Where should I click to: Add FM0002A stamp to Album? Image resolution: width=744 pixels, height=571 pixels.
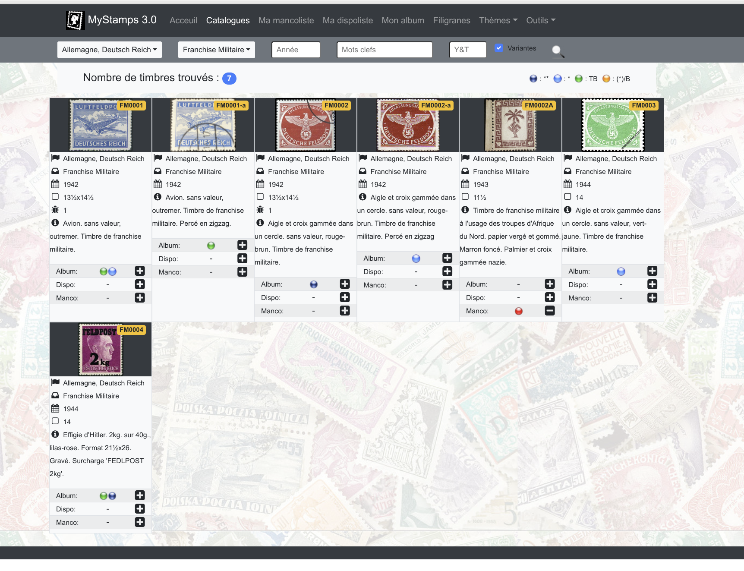[550, 284]
